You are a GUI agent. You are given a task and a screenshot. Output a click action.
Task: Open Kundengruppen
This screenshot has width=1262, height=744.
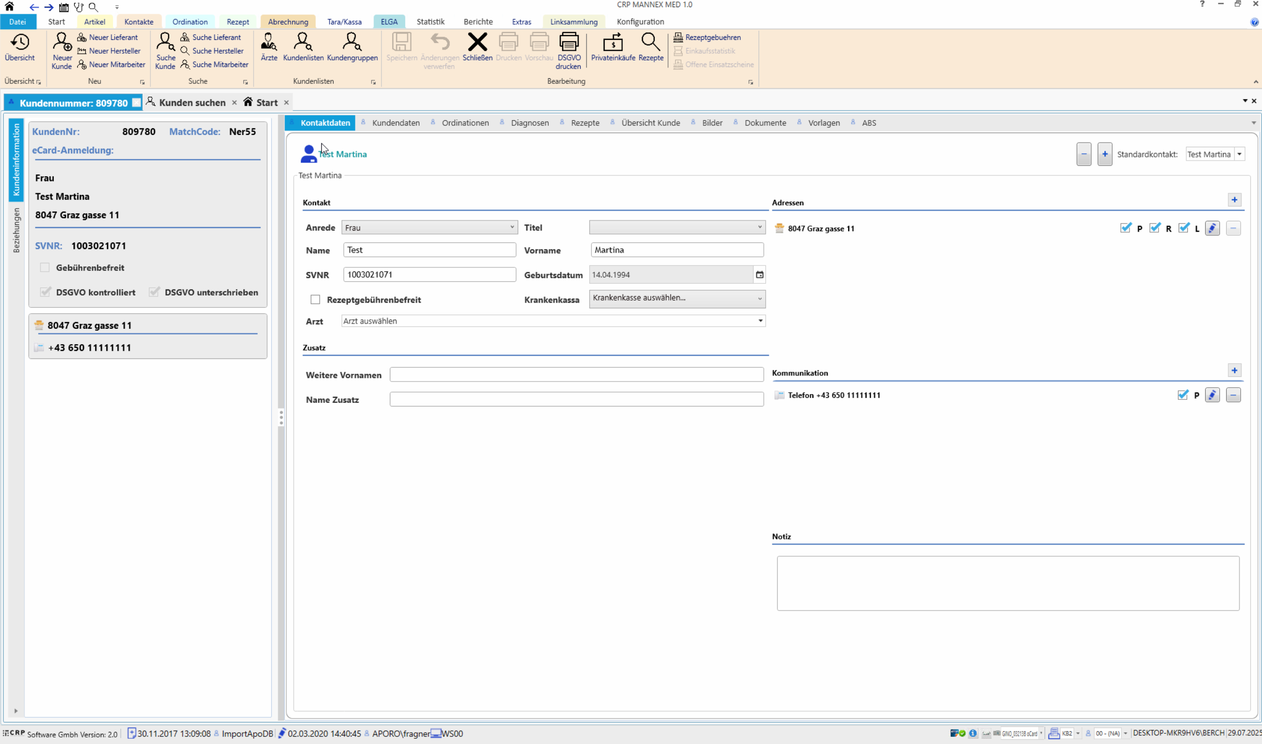[352, 48]
